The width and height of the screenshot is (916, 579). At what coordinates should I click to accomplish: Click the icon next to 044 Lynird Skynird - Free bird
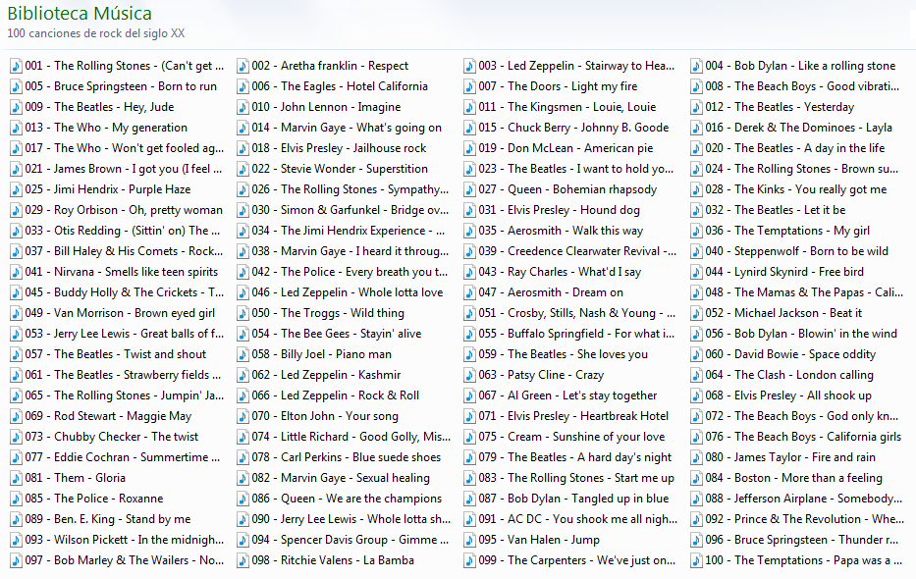click(x=696, y=273)
